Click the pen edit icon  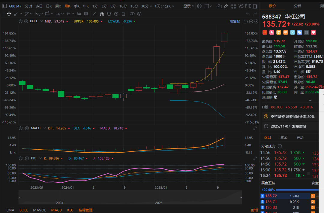click(226, 6)
